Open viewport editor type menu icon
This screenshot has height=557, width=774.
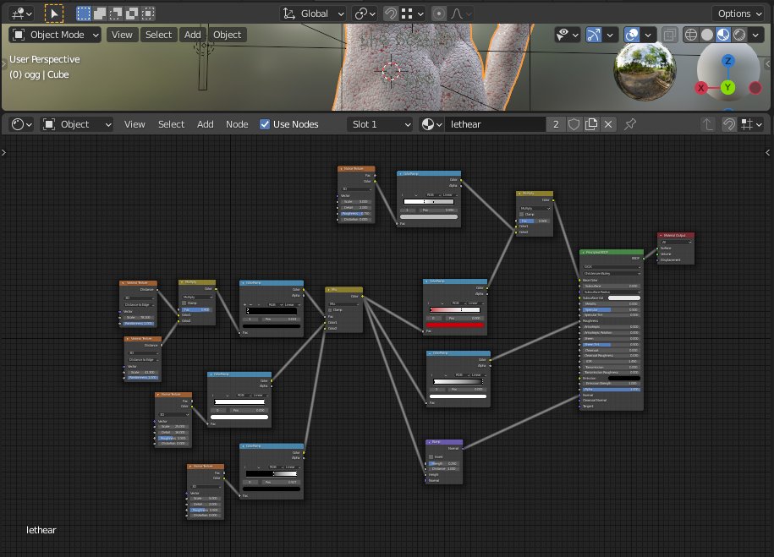(x=22, y=14)
